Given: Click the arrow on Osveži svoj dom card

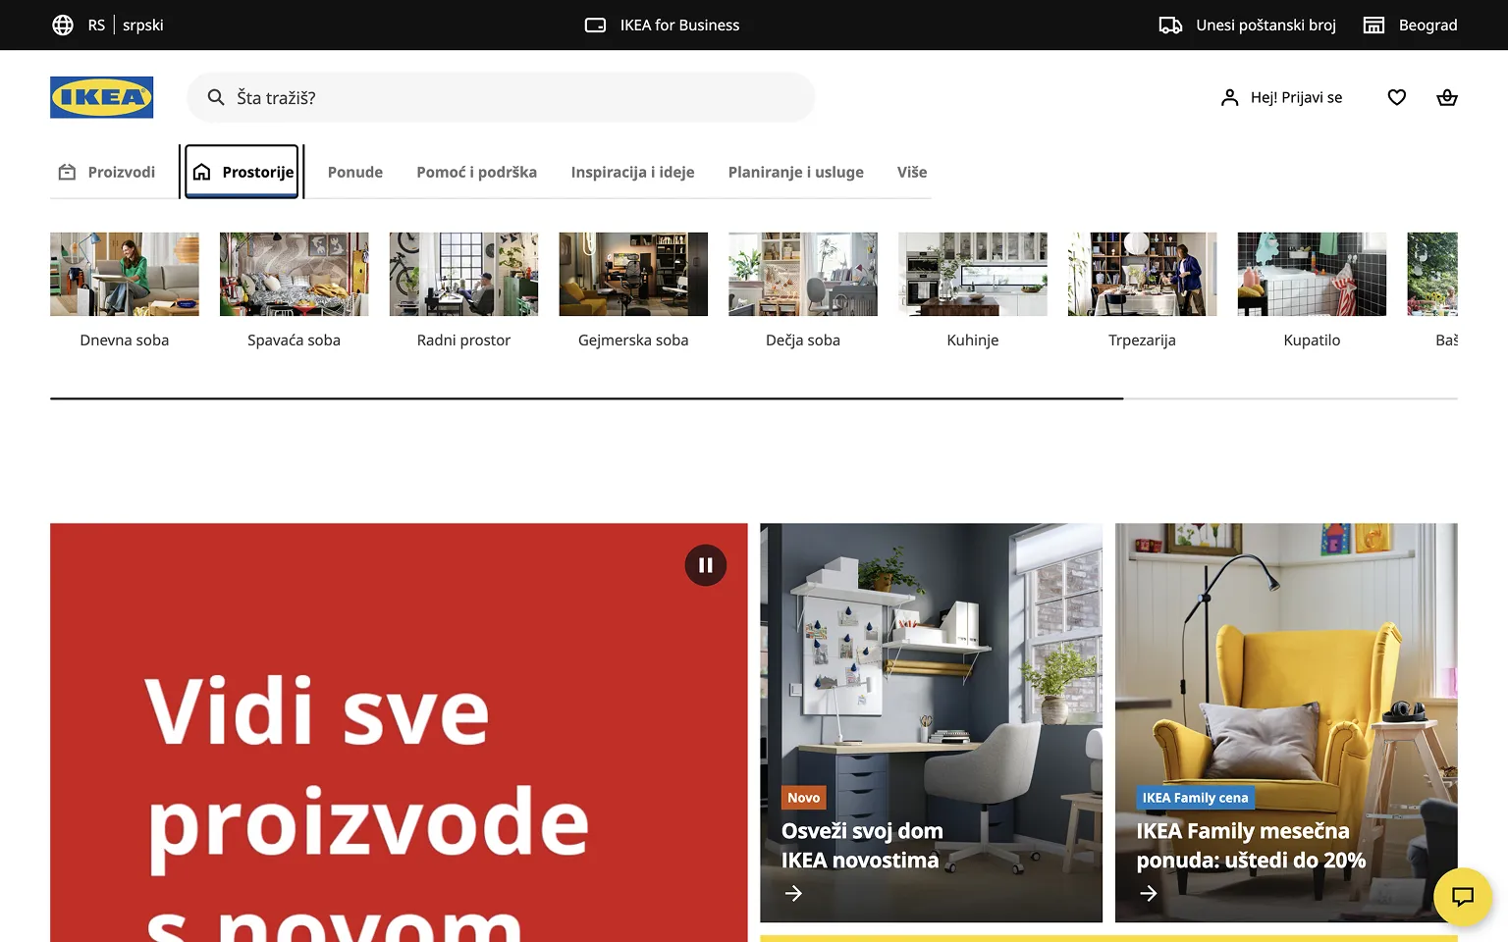Looking at the screenshot, I should (x=793, y=893).
